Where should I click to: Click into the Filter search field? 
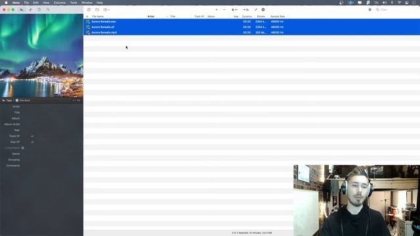396,10
